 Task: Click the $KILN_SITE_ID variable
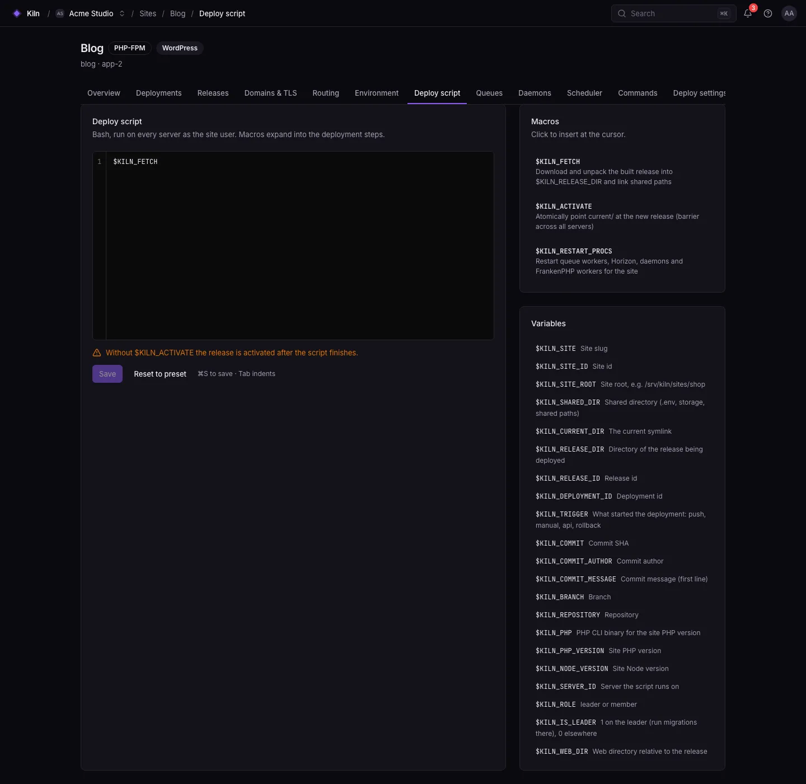[x=622, y=367]
